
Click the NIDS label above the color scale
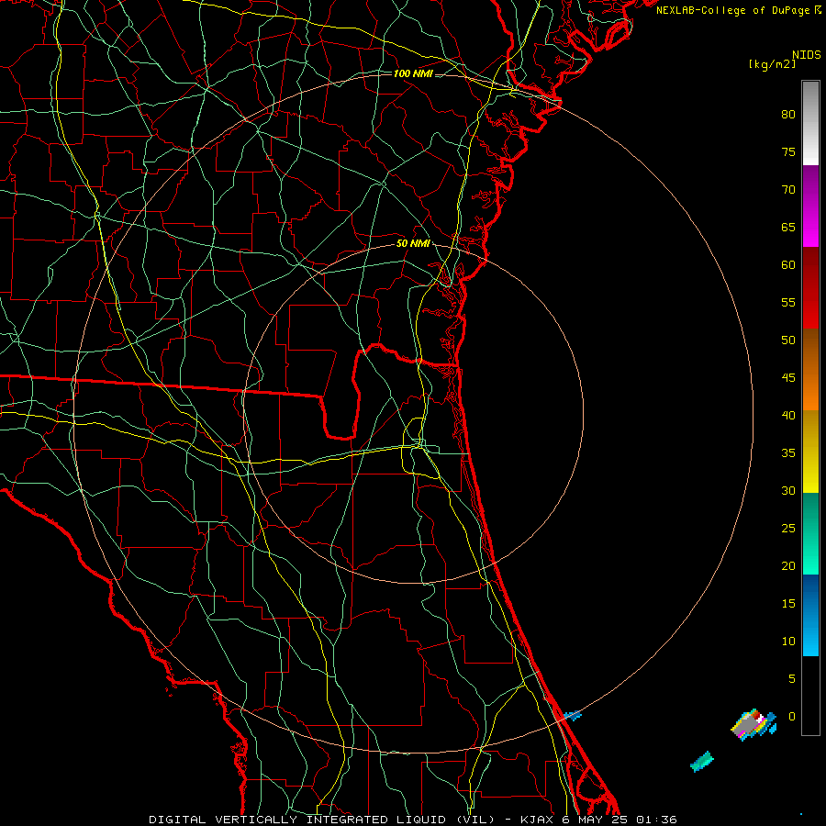point(806,54)
